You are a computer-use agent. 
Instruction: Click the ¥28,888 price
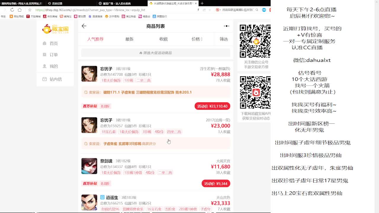[x=220, y=75]
